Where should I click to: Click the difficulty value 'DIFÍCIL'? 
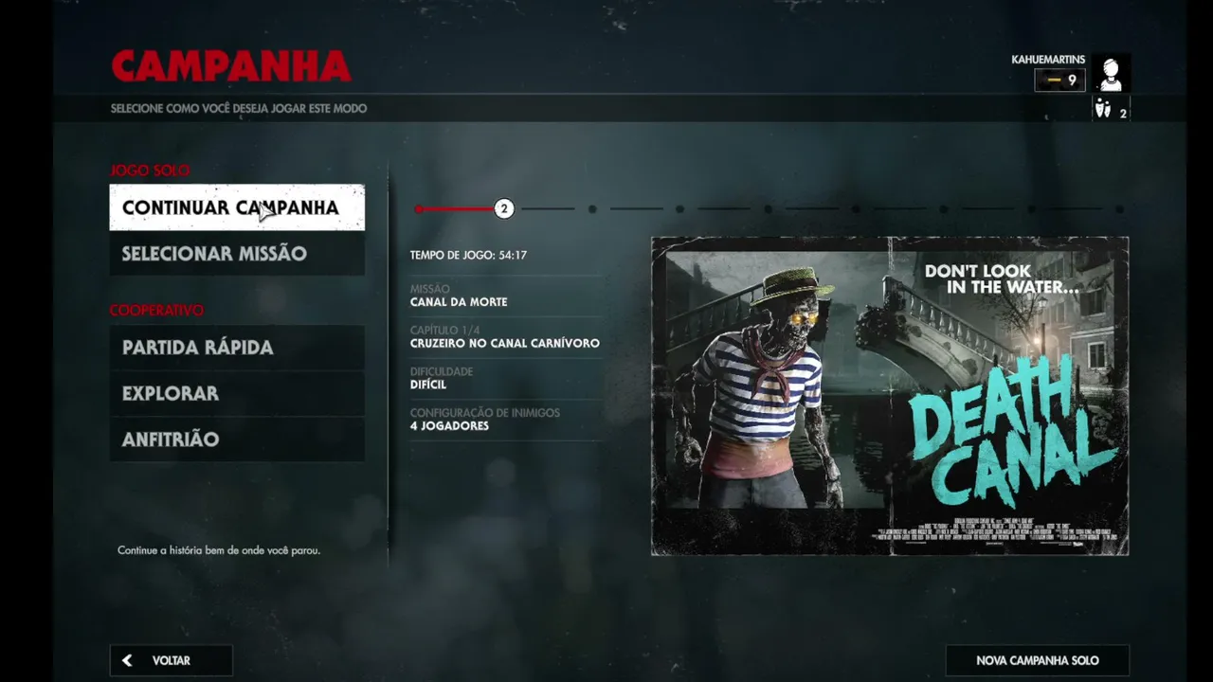tap(428, 385)
